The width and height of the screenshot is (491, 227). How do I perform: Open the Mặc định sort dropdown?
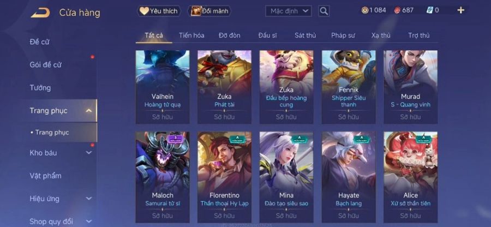coord(289,11)
